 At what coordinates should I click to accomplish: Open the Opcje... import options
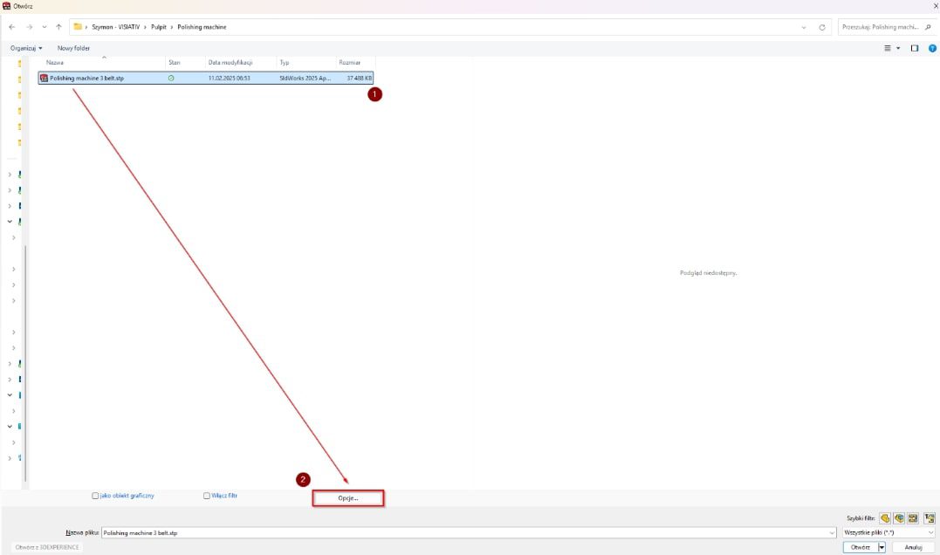pyautogui.click(x=347, y=498)
